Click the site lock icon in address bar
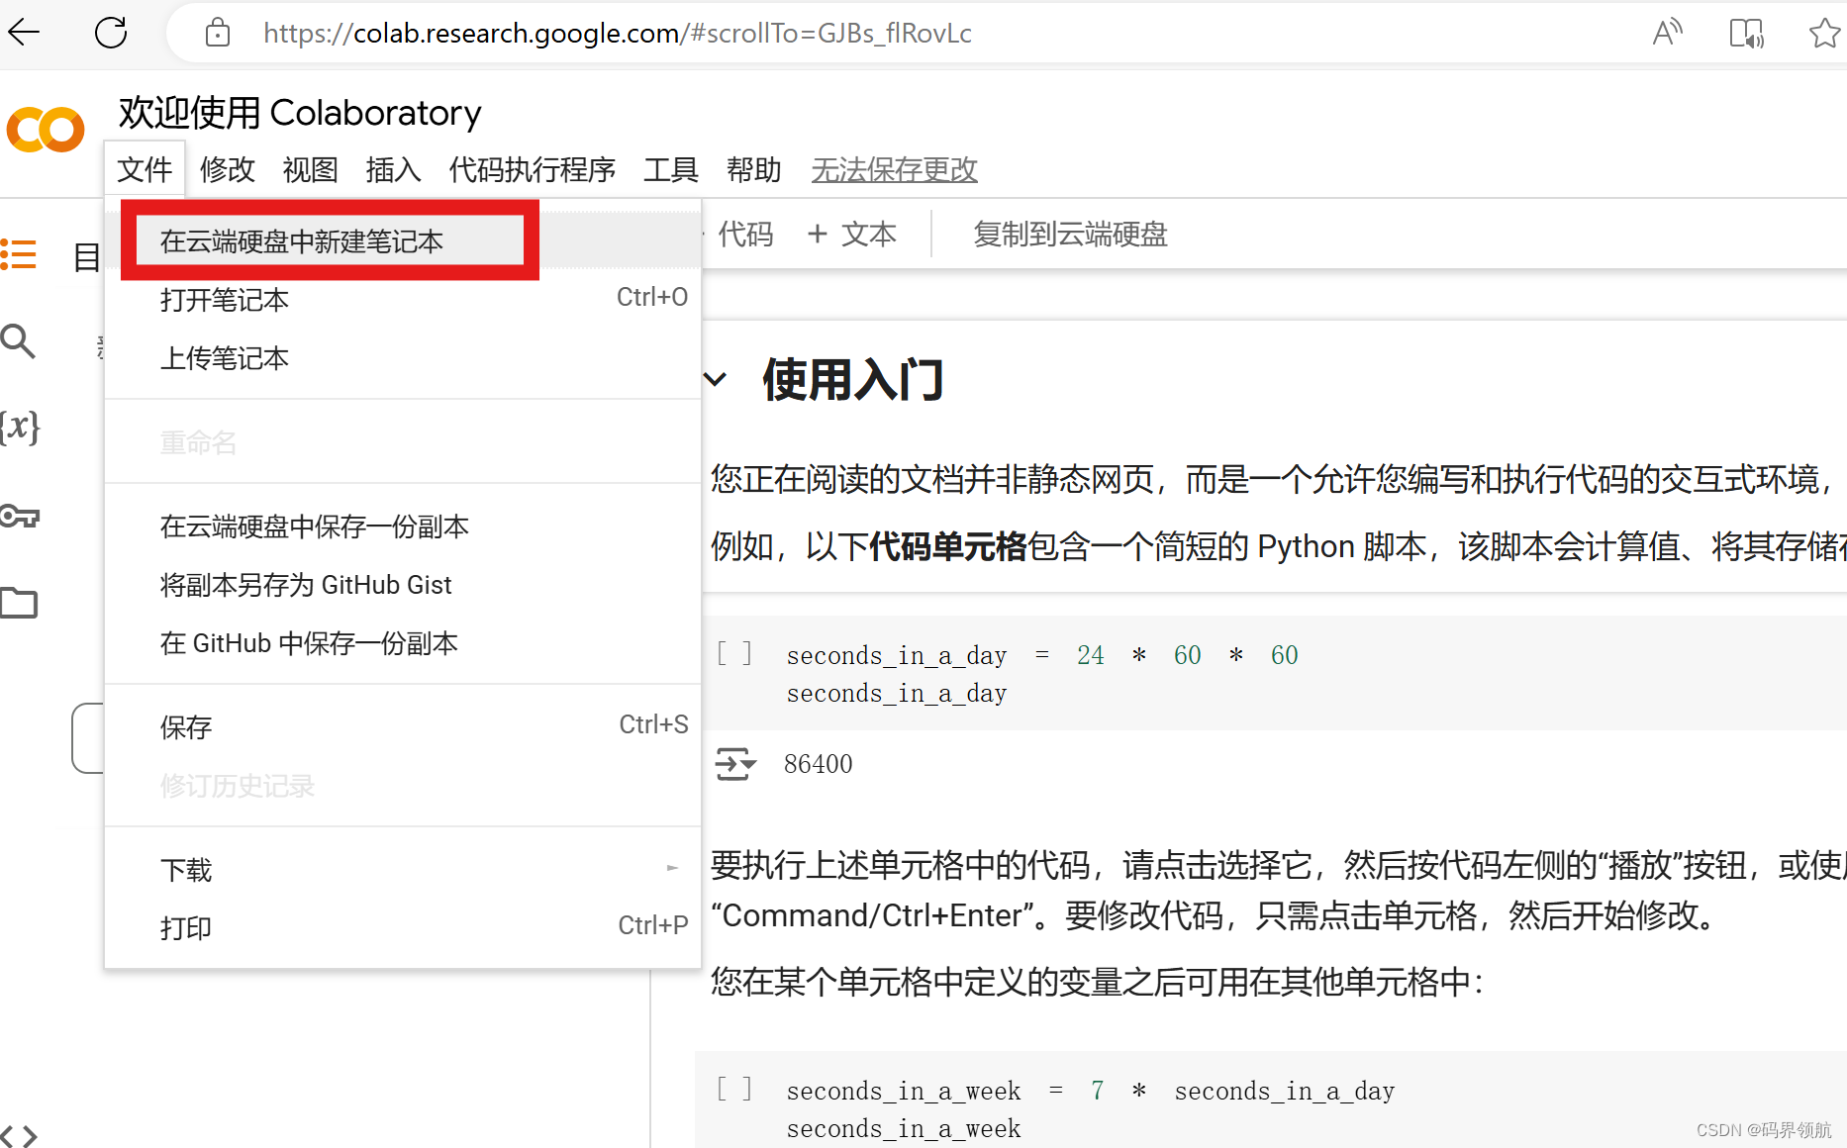The height and width of the screenshot is (1148, 1847). point(218,33)
